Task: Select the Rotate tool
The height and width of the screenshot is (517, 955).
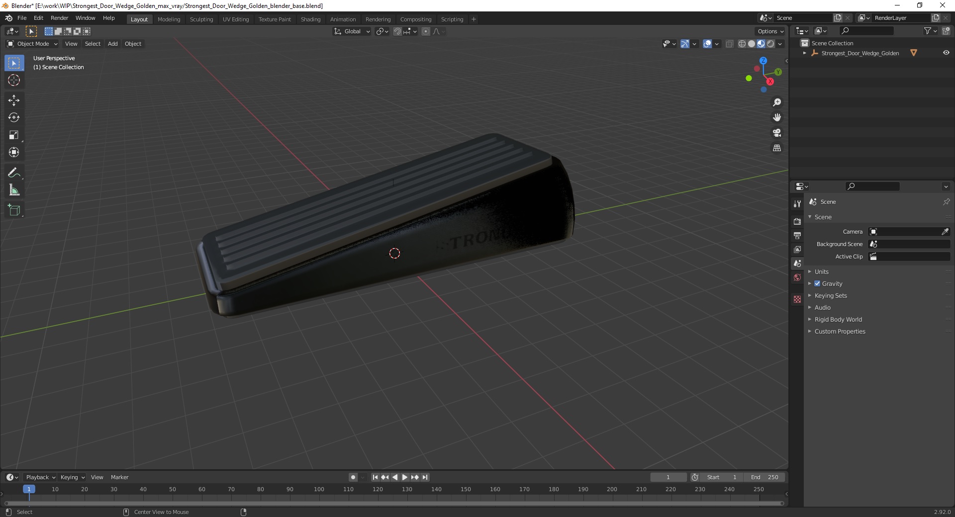Action: click(14, 117)
